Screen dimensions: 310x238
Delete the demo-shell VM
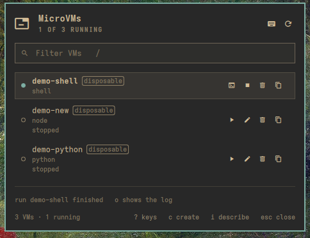pos(263,85)
